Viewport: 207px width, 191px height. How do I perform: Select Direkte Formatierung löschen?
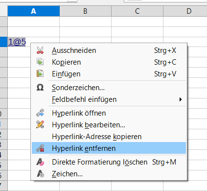click(109, 162)
